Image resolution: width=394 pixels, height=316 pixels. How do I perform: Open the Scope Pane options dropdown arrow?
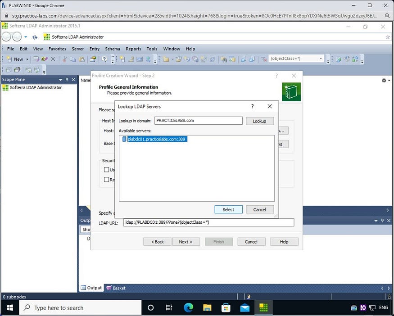click(x=60, y=80)
